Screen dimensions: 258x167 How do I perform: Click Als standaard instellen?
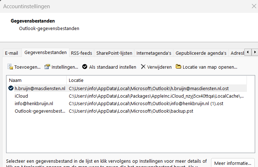[113, 67]
